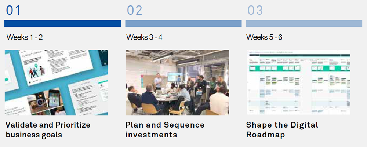Click the walking people illustration in first image

37,70
